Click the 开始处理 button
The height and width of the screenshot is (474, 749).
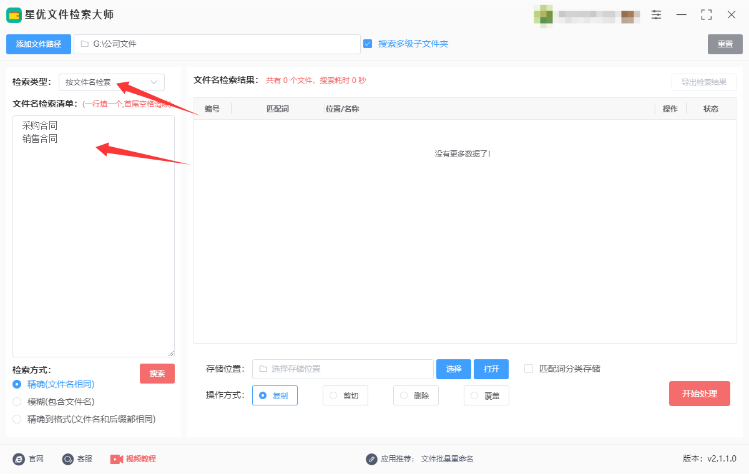coord(700,394)
